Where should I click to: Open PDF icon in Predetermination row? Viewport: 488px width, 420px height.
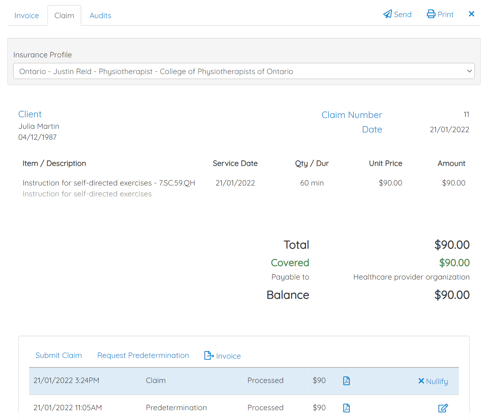(346, 408)
